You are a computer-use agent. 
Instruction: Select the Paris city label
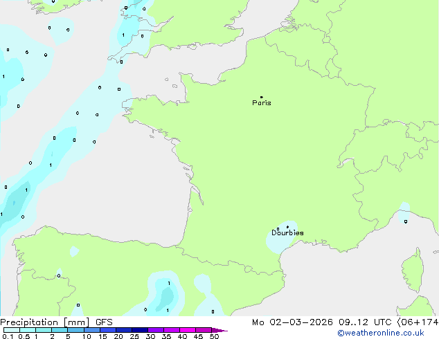pos(262,103)
